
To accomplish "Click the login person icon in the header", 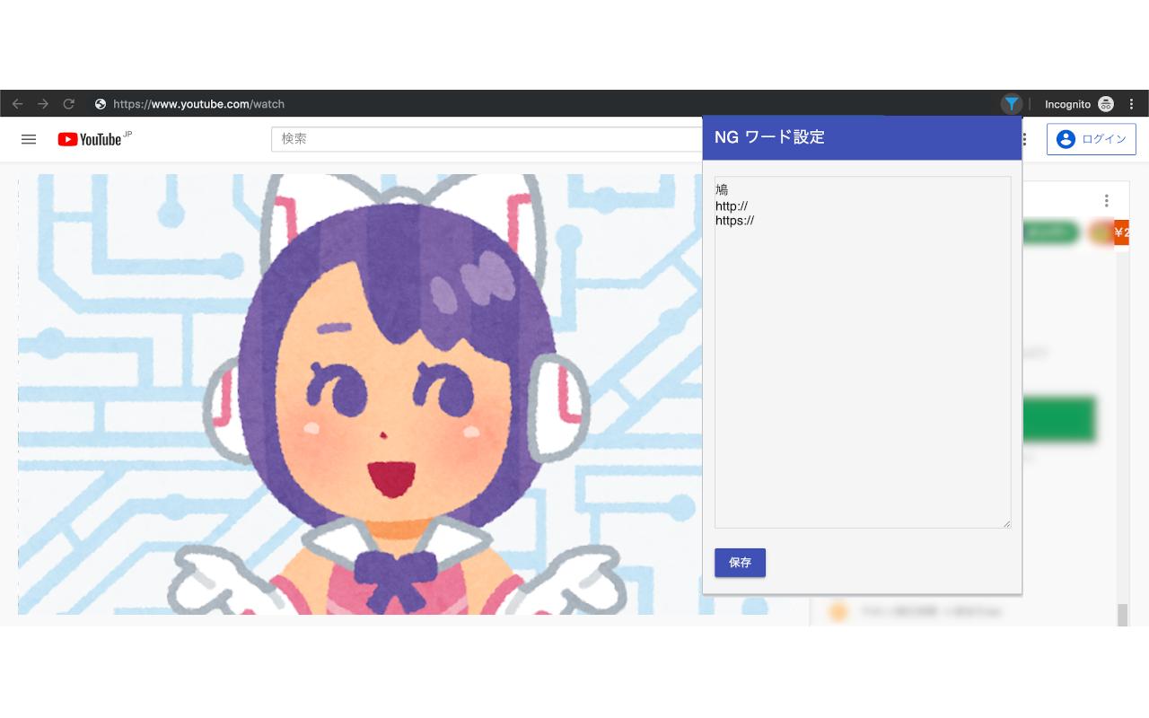I will coord(1065,139).
